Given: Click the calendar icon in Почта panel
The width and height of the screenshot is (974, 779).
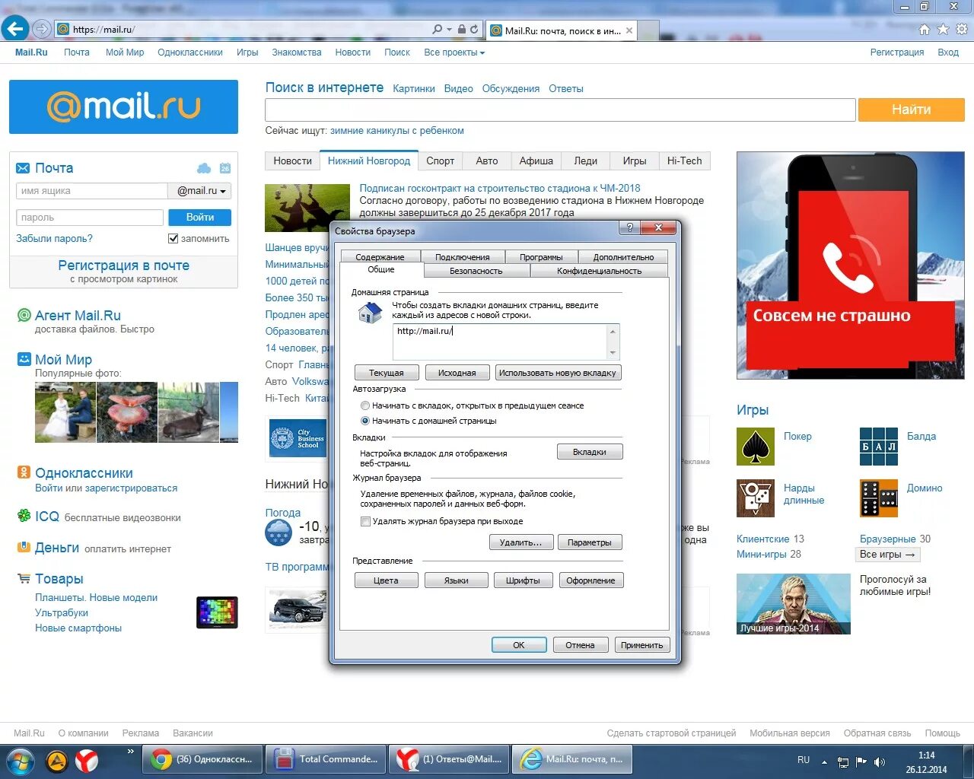Looking at the screenshot, I should click(225, 168).
